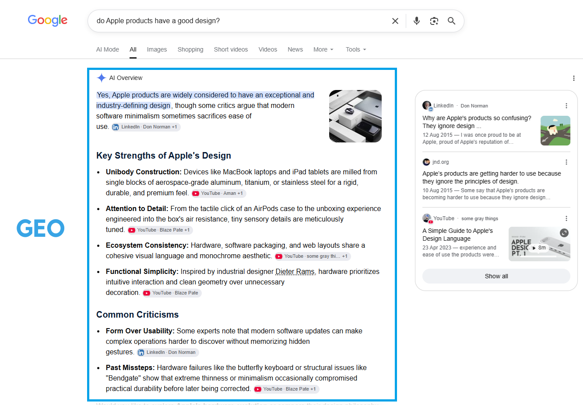This screenshot has height=405, width=583.
Task: Click the 'AI Overview' label text
Action: click(126, 78)
